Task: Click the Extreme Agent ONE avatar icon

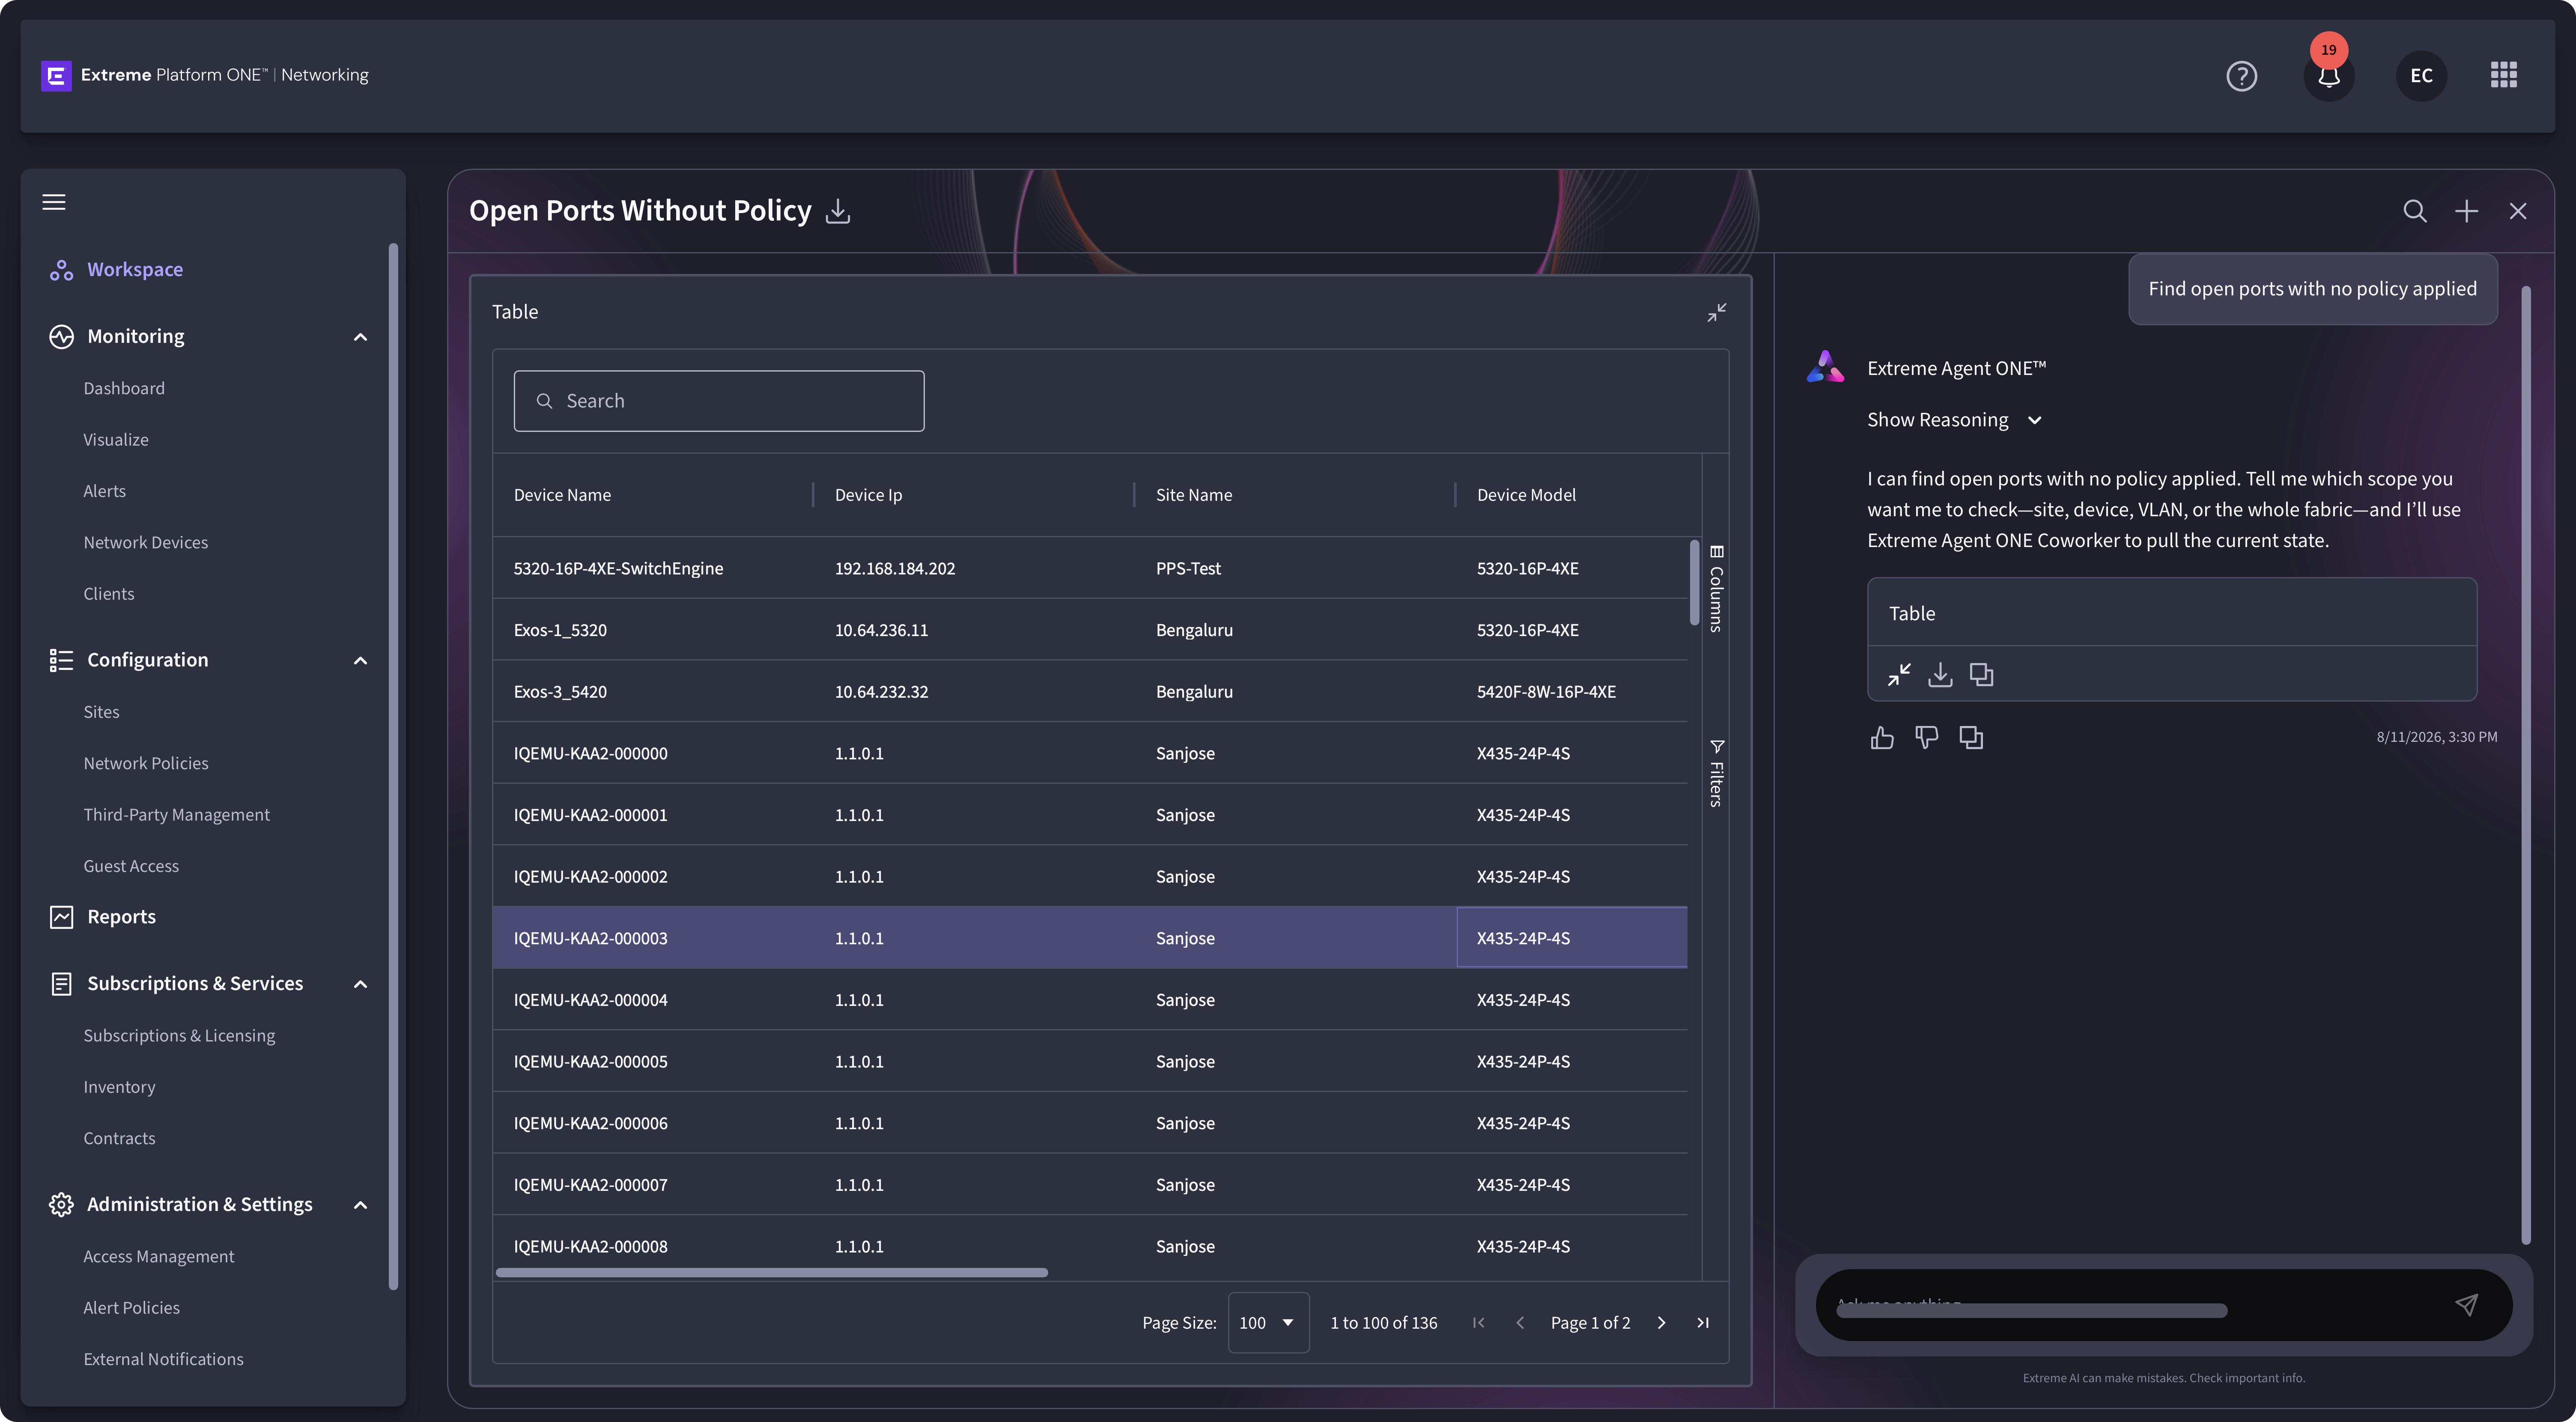Action: (x=1825, y=367)
